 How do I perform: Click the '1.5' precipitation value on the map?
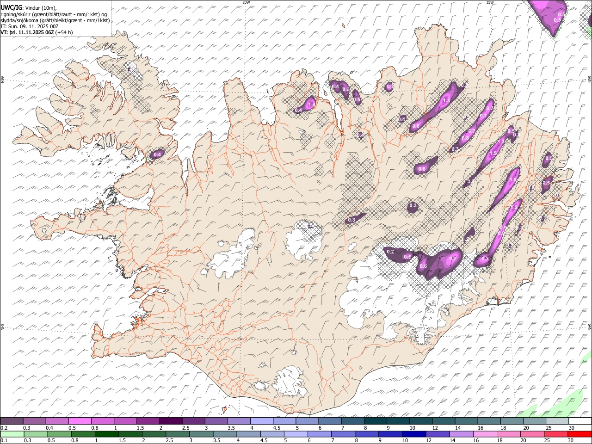(493, 154)
